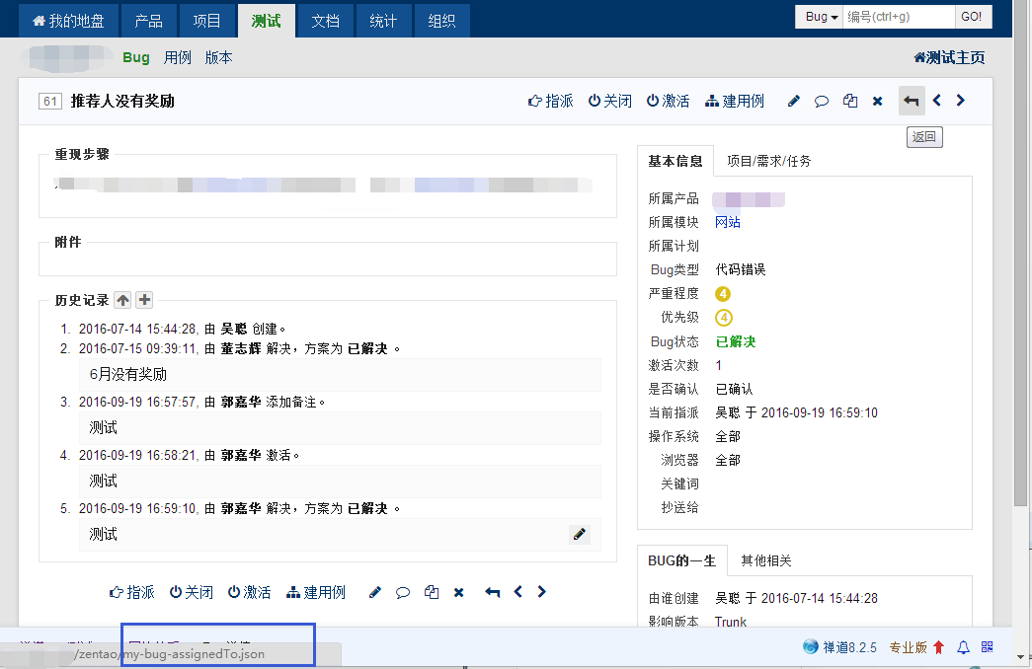Click the copy bug icon in the title toolbar
This screenshot has width=1032, height=669.
click(x=849, y=101)
